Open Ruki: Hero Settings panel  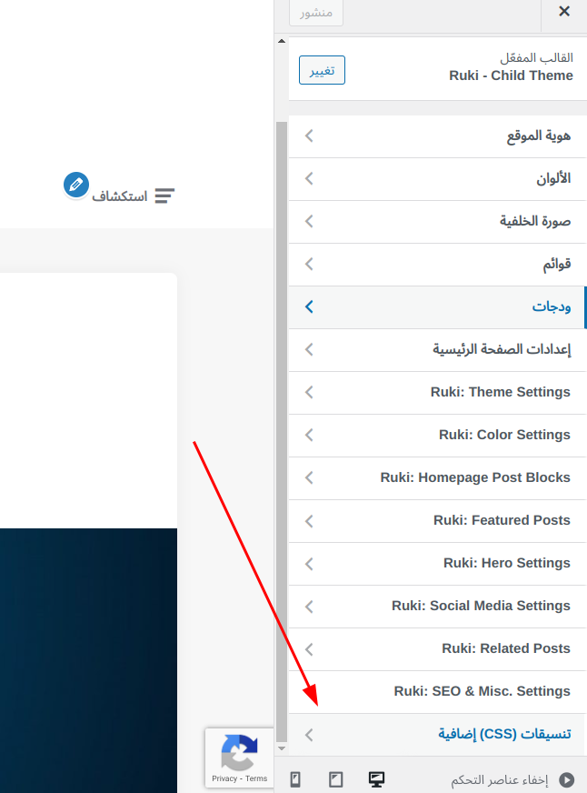437,564
